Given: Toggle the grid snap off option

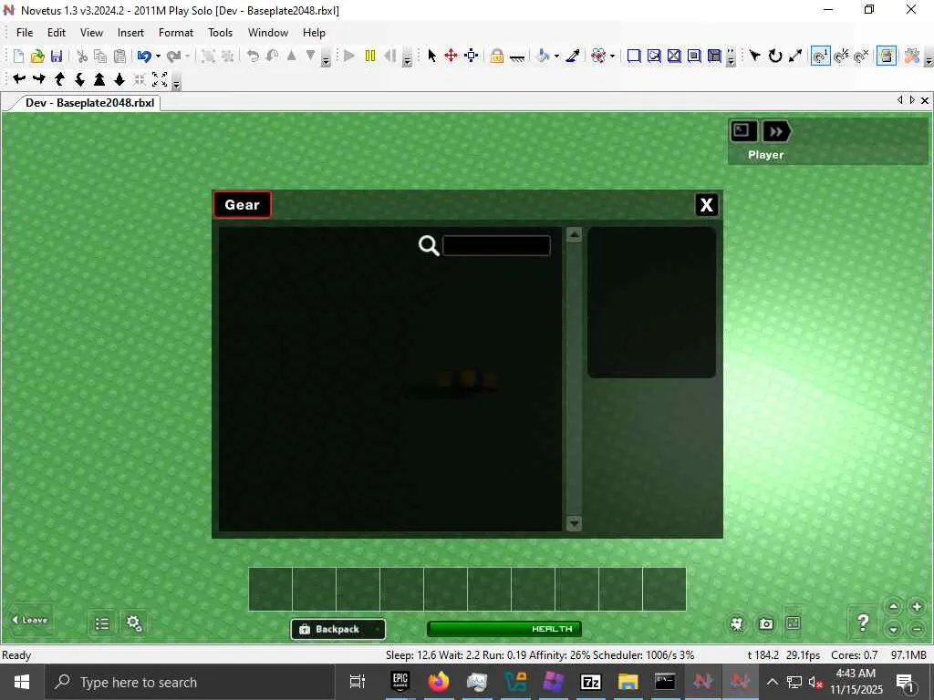Looking at the screenshot, I should (x=861, y=56).
